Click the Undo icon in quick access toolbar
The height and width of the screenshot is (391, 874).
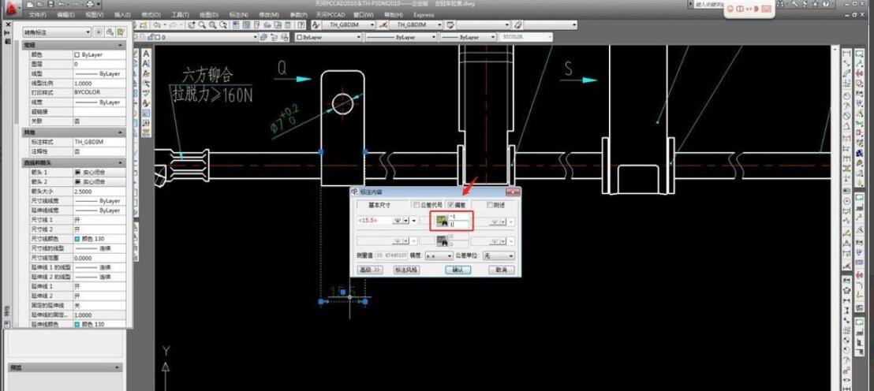pyautogui.click(x=60, y=5)
